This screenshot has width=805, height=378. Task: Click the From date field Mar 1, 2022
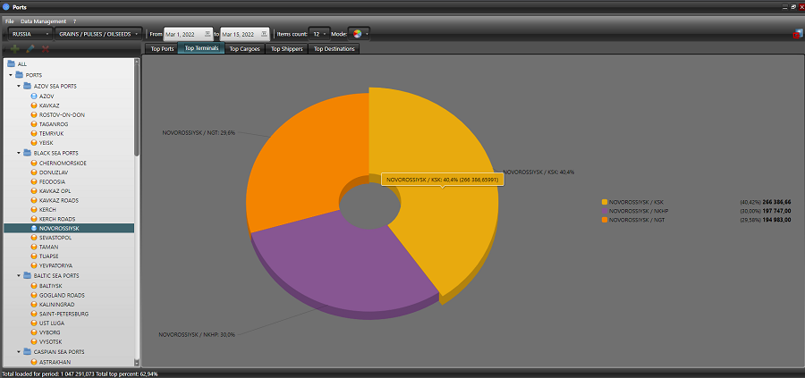coord(188,34)
